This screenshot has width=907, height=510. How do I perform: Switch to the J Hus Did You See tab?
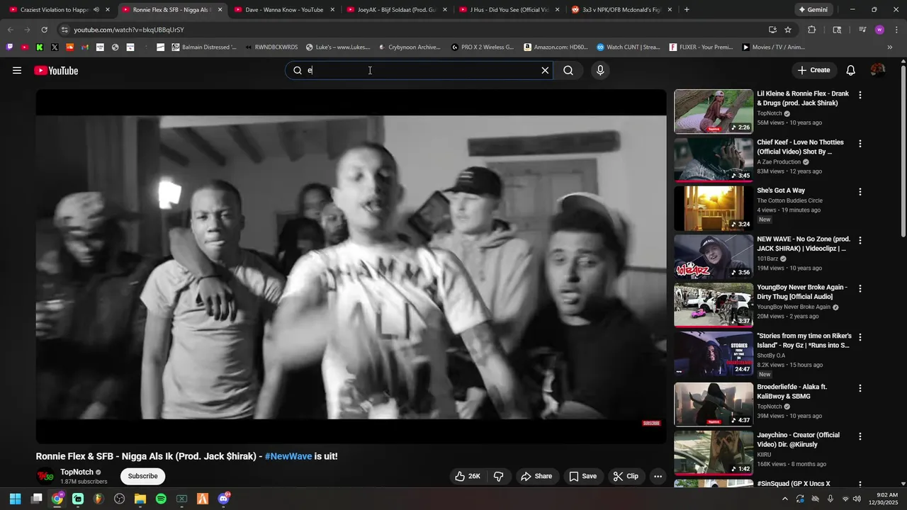coord(509,10)
